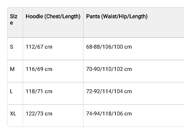Select the M size cell
184x131 pixels.
click(12, 69)
